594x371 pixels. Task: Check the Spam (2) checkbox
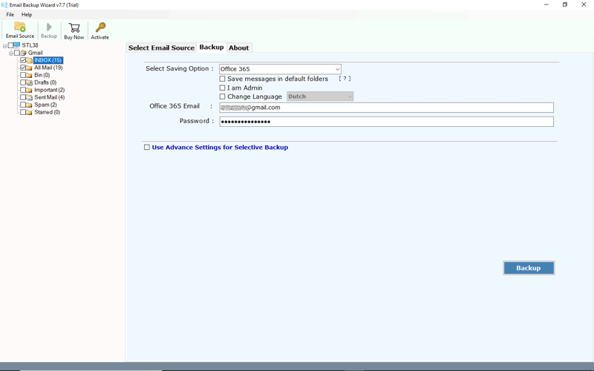tap(23, 105)
